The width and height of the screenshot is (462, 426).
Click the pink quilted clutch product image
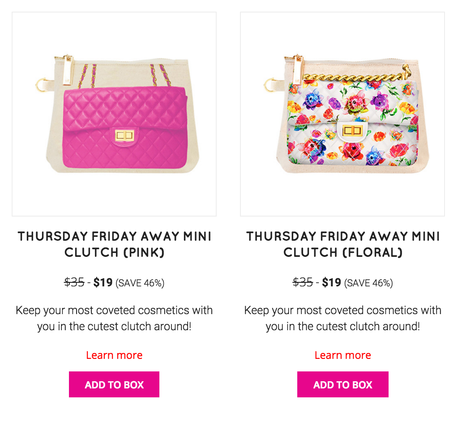click(114, 114)
